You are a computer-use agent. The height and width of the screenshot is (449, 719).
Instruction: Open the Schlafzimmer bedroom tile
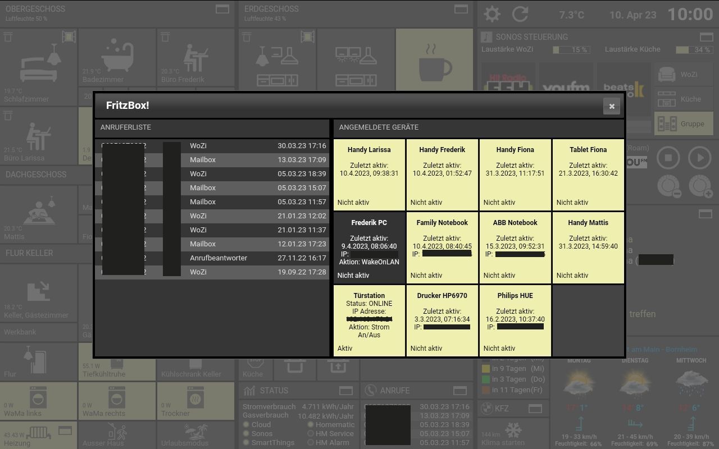pos(39,67)
